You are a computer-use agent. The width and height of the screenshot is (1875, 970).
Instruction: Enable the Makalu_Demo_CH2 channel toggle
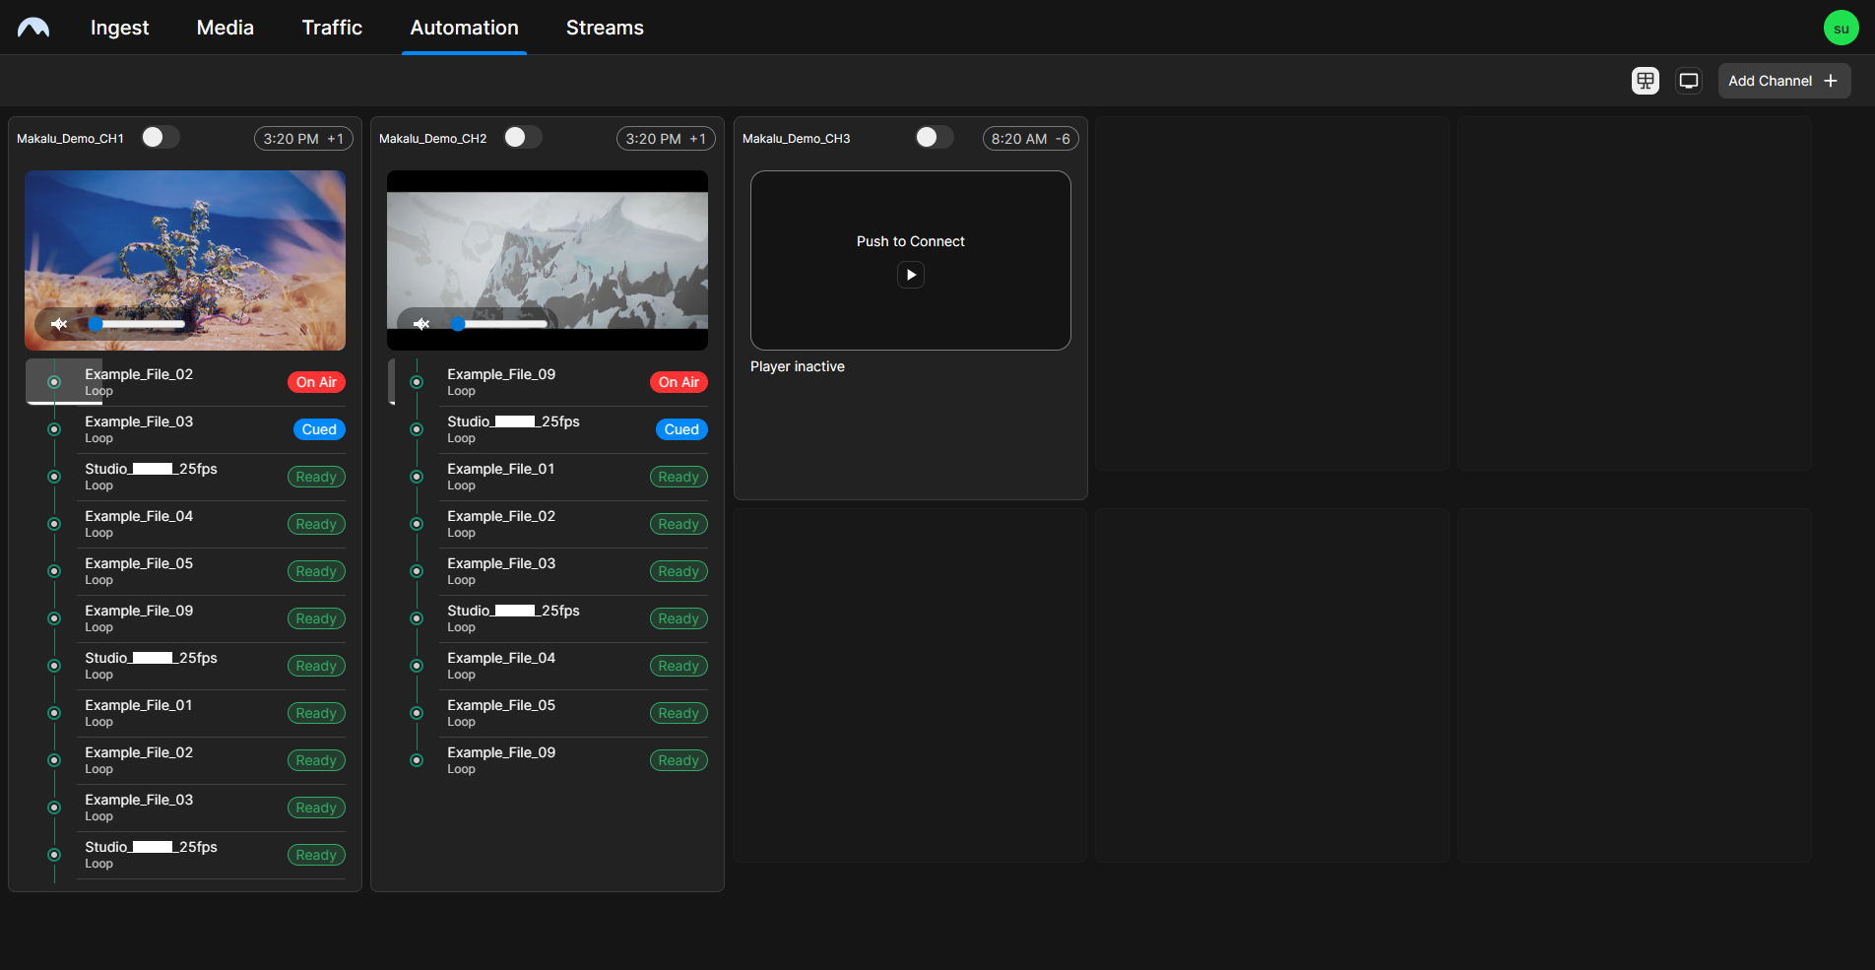coord(522,137)
